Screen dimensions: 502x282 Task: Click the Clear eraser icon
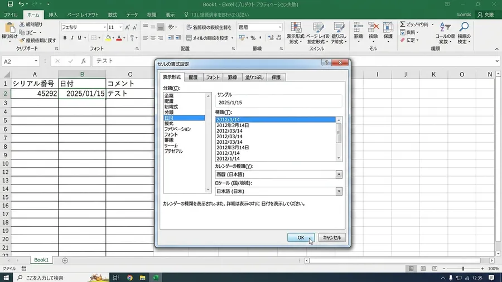pos(403,40)
